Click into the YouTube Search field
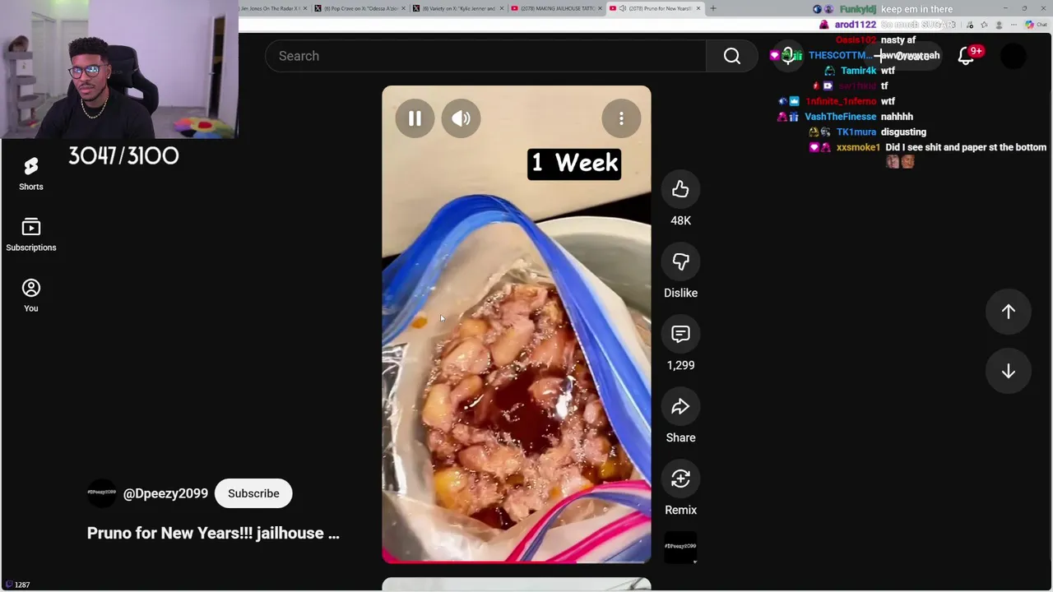 (x=485, y=56)
